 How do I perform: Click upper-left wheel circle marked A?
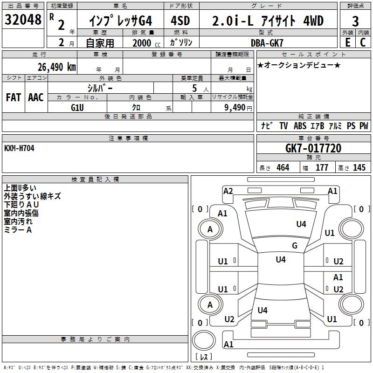point(210,229)
